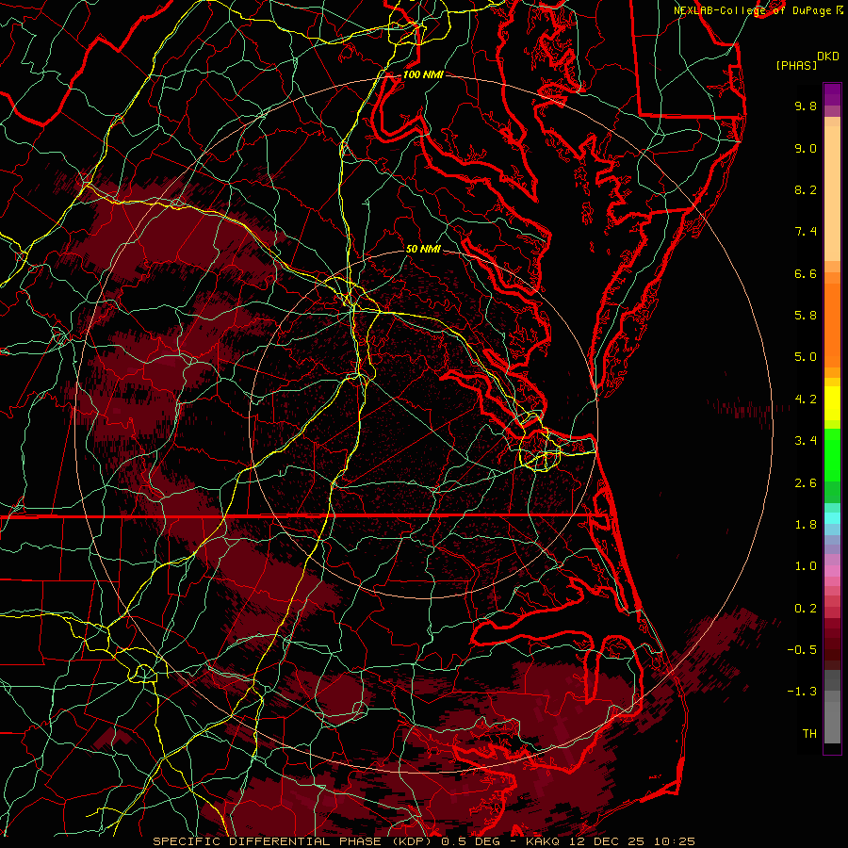Click the 5.8 scale value
The height and width of the screenshot is (848, 848).
806,316
